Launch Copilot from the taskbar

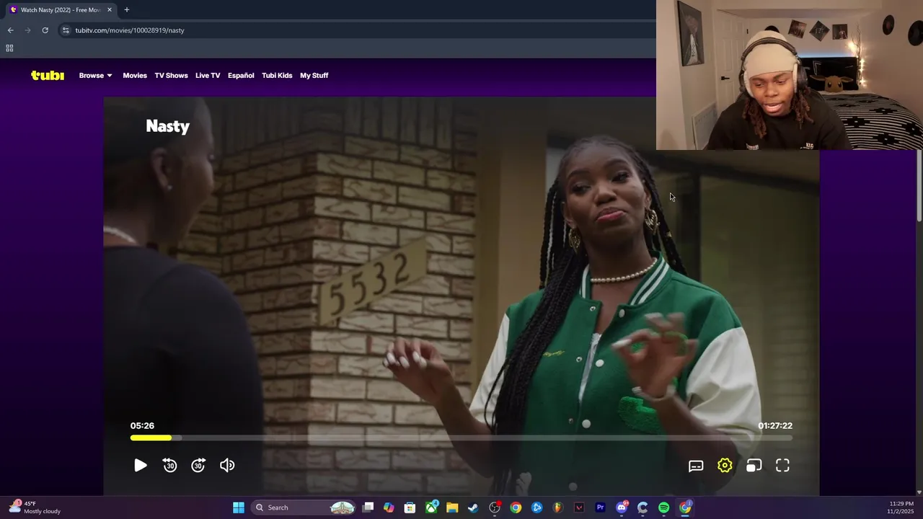389,507
